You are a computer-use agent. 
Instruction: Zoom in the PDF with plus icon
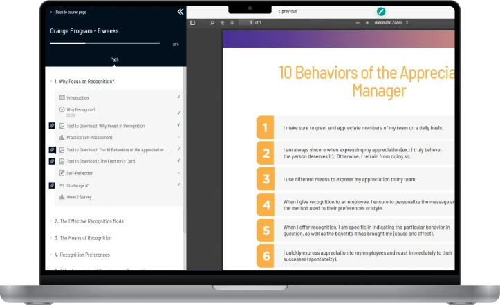pos(367,23)
